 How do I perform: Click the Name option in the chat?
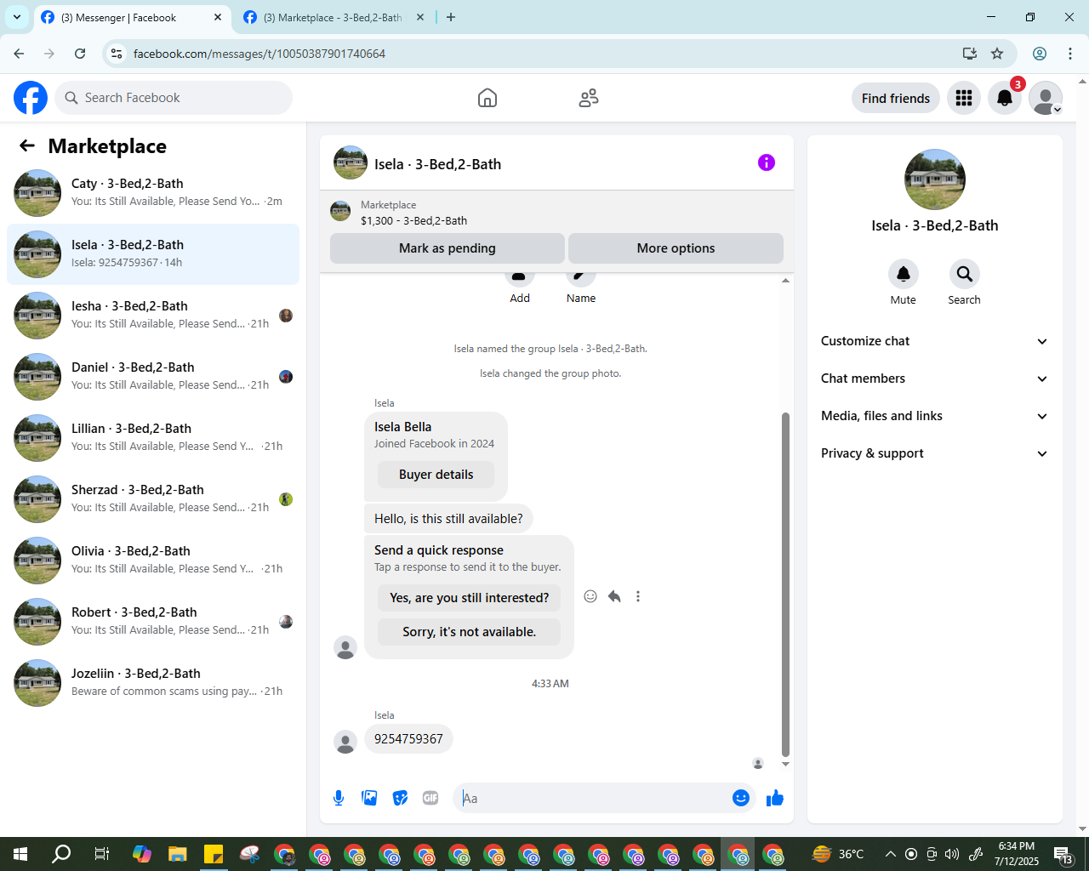tap(581, 287)
